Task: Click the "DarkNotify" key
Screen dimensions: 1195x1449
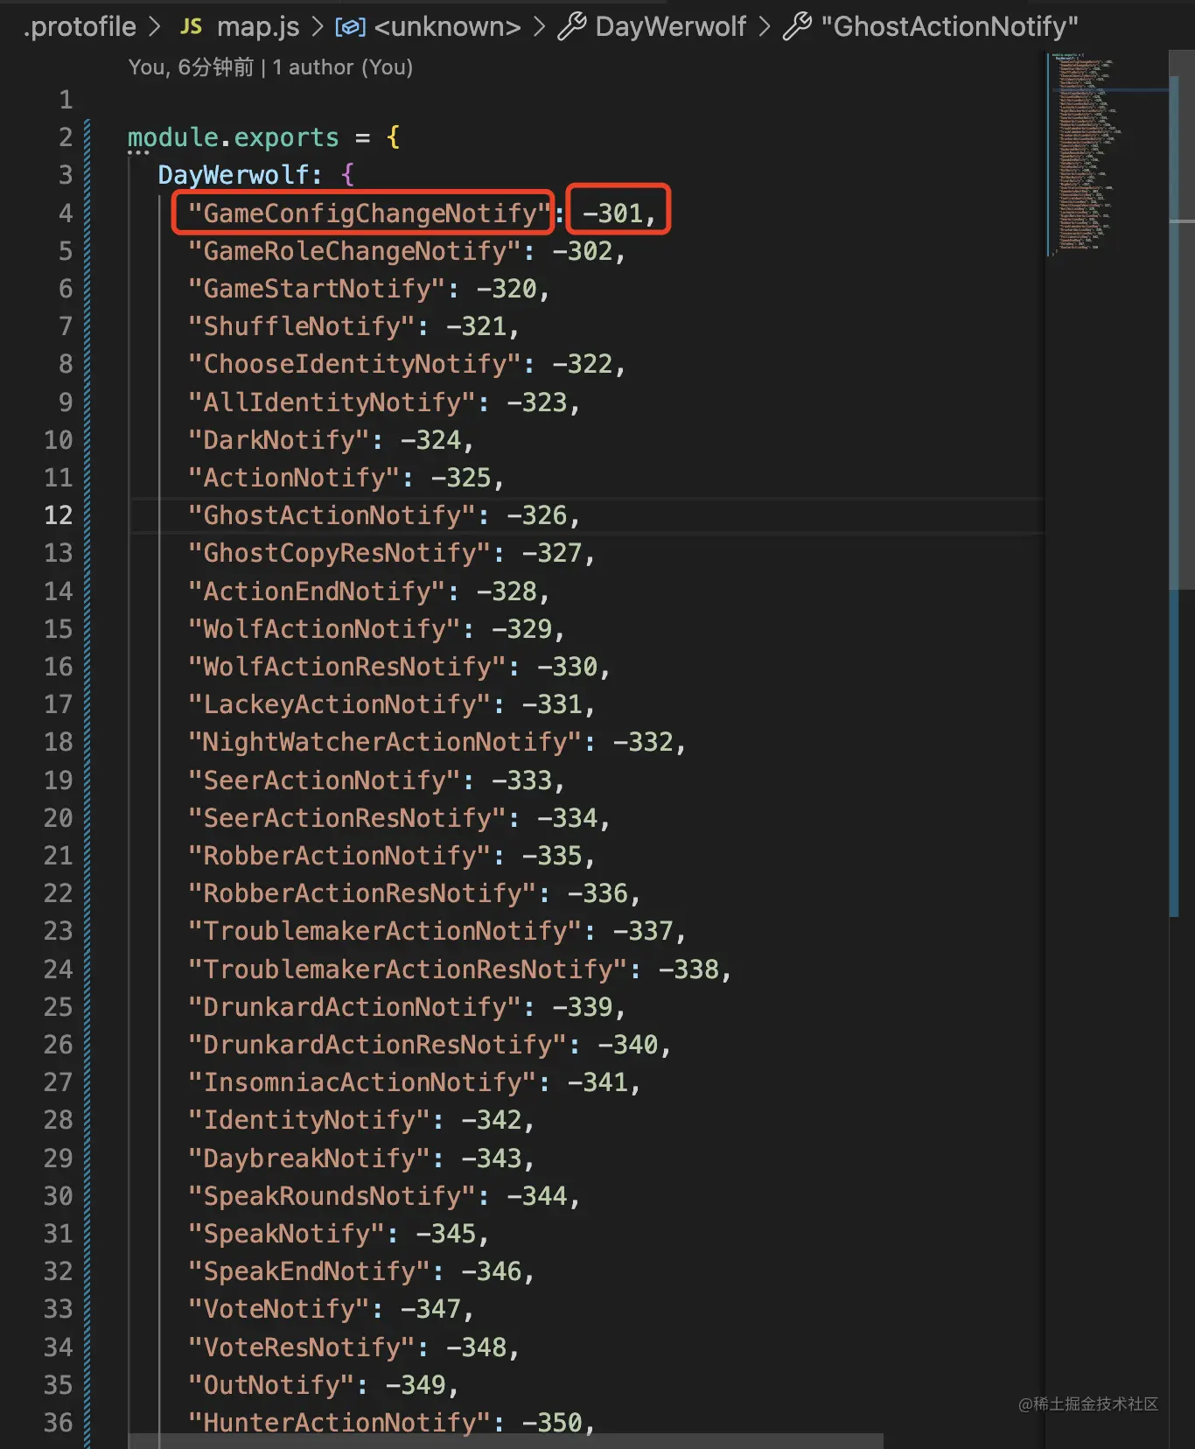Action: click(x=278, y=439)
